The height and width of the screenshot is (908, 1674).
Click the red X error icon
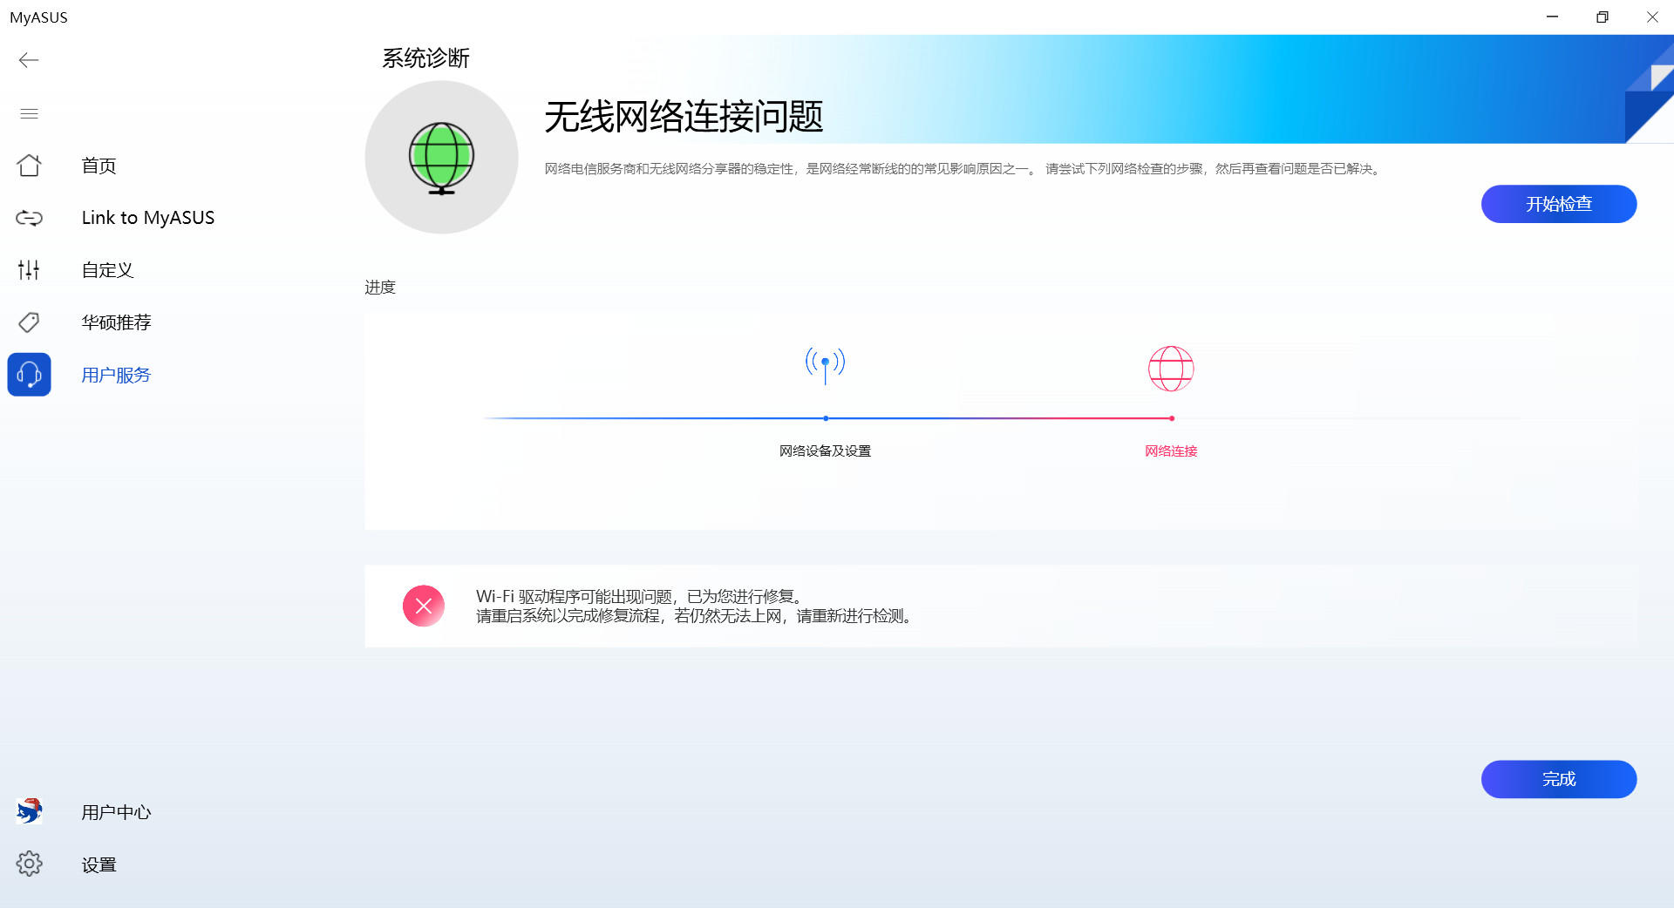[x=424, y=606]
